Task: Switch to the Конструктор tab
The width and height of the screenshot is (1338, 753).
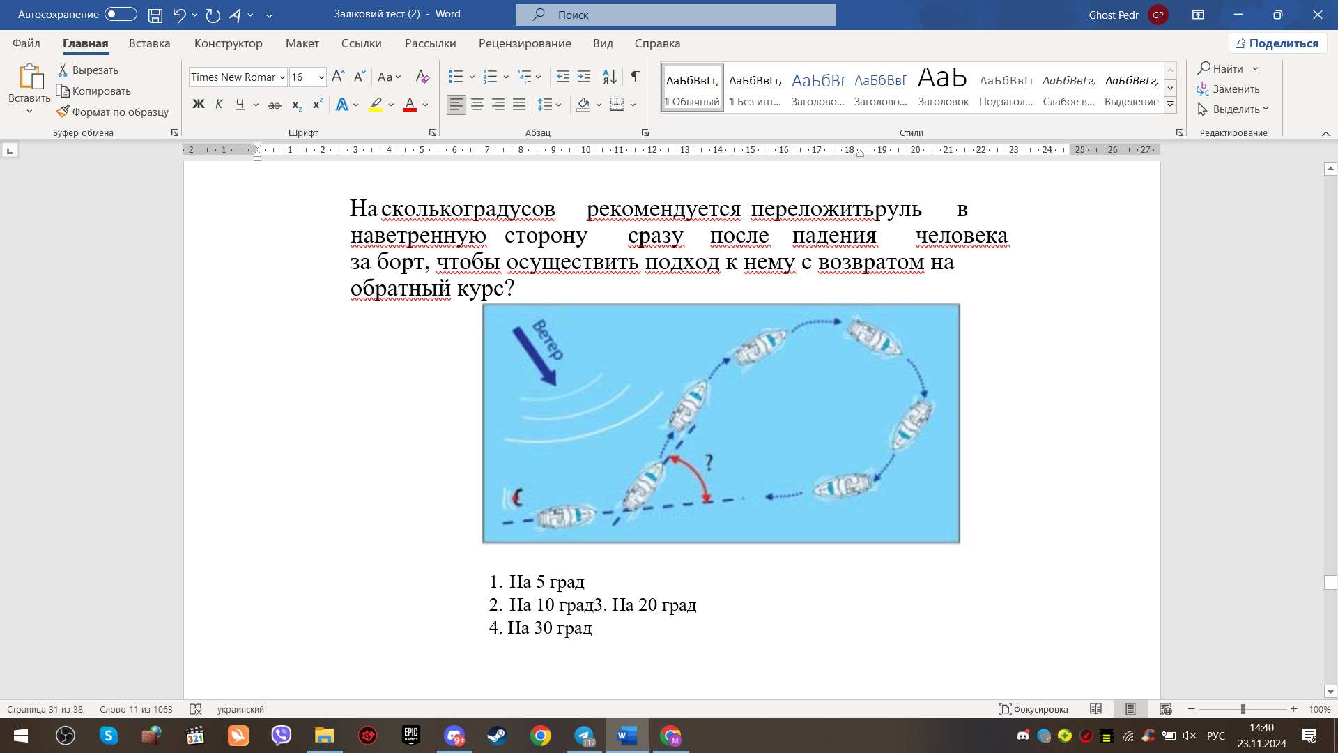Action: pos(229,43)
